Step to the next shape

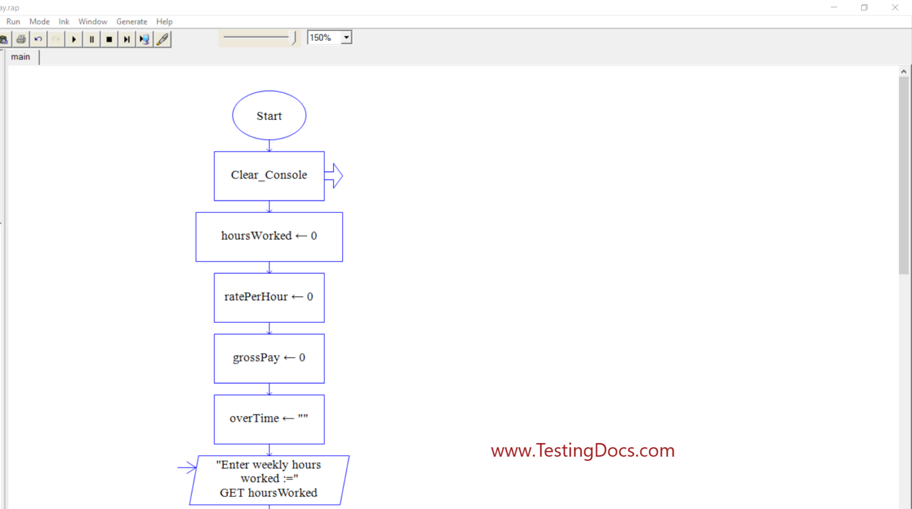126,39
